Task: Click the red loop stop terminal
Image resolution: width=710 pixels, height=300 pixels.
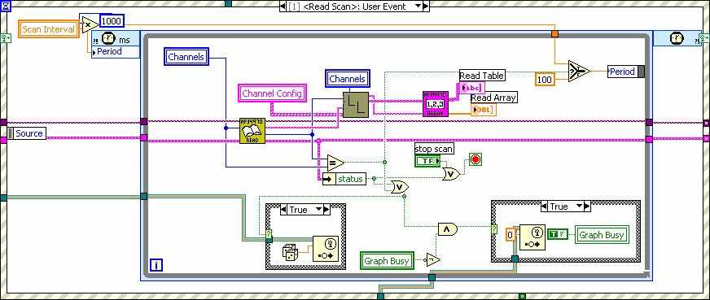Action: pos(476,159)
